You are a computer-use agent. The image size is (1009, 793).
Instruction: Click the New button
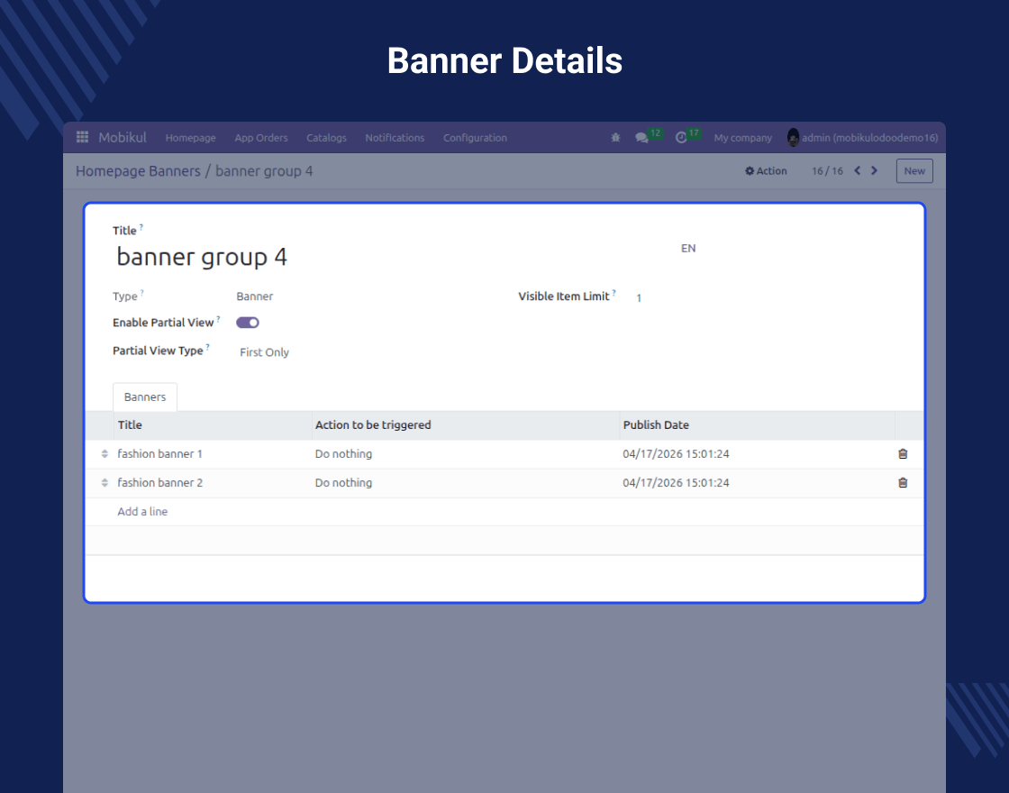914,170
